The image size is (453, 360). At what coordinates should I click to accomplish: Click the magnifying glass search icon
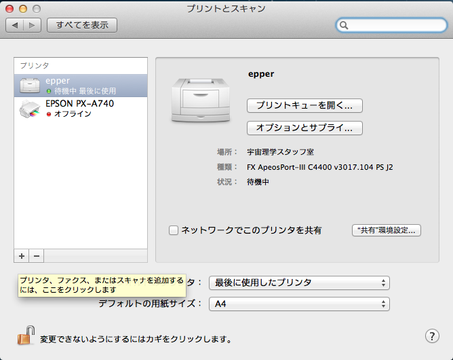coord(344,25)
